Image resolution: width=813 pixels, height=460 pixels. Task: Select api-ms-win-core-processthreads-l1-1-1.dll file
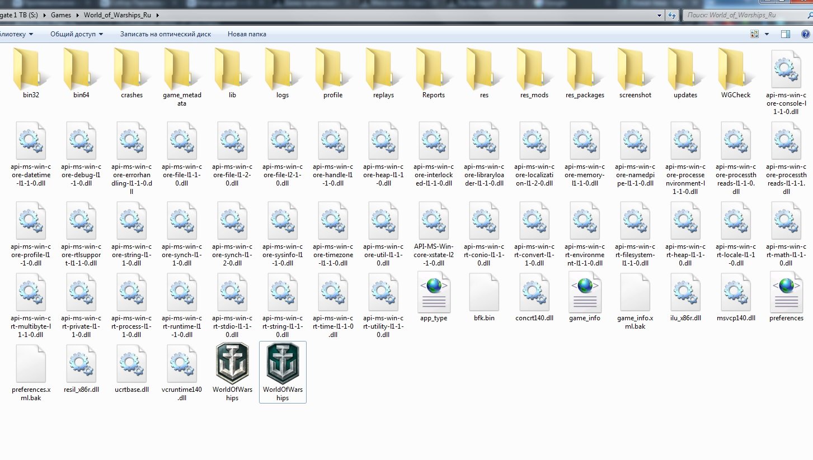(x=787, y=157)
